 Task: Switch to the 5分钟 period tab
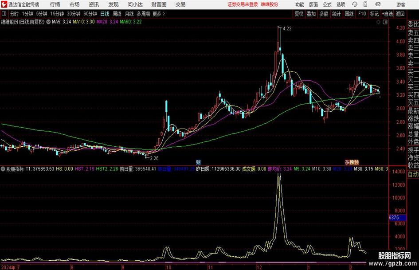pos(42,14)
